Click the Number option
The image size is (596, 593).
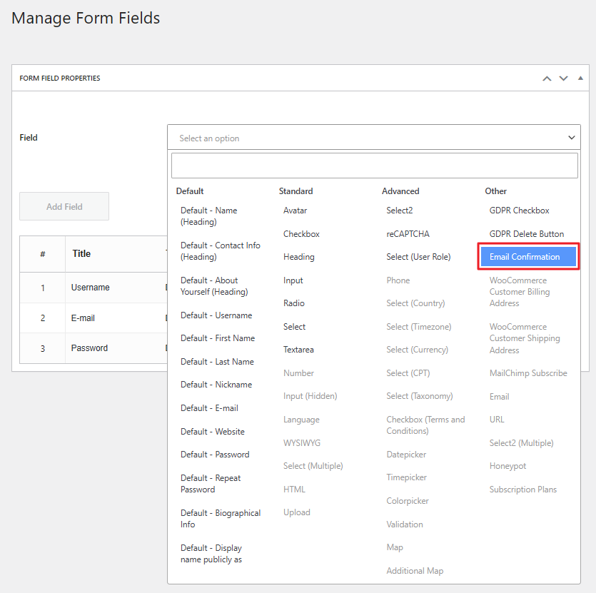coord(298,373)
